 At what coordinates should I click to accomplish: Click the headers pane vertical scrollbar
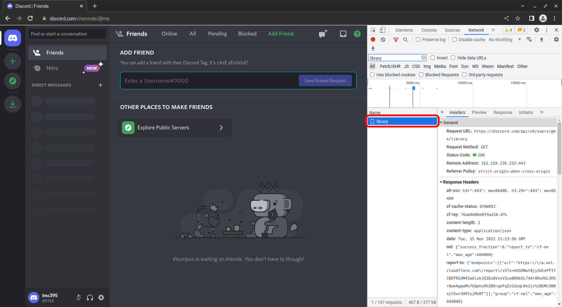pos(559,149)
